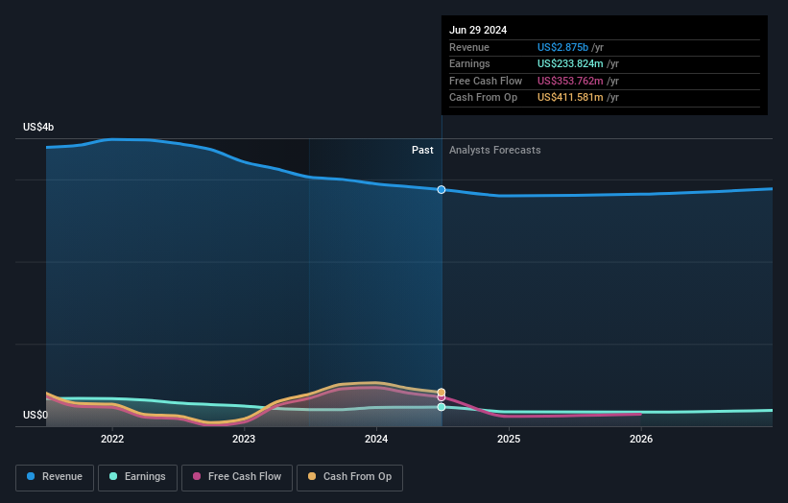Click the teal Earnings data point marker
This screenshot has width=788, height=503.
click(442, 407)
